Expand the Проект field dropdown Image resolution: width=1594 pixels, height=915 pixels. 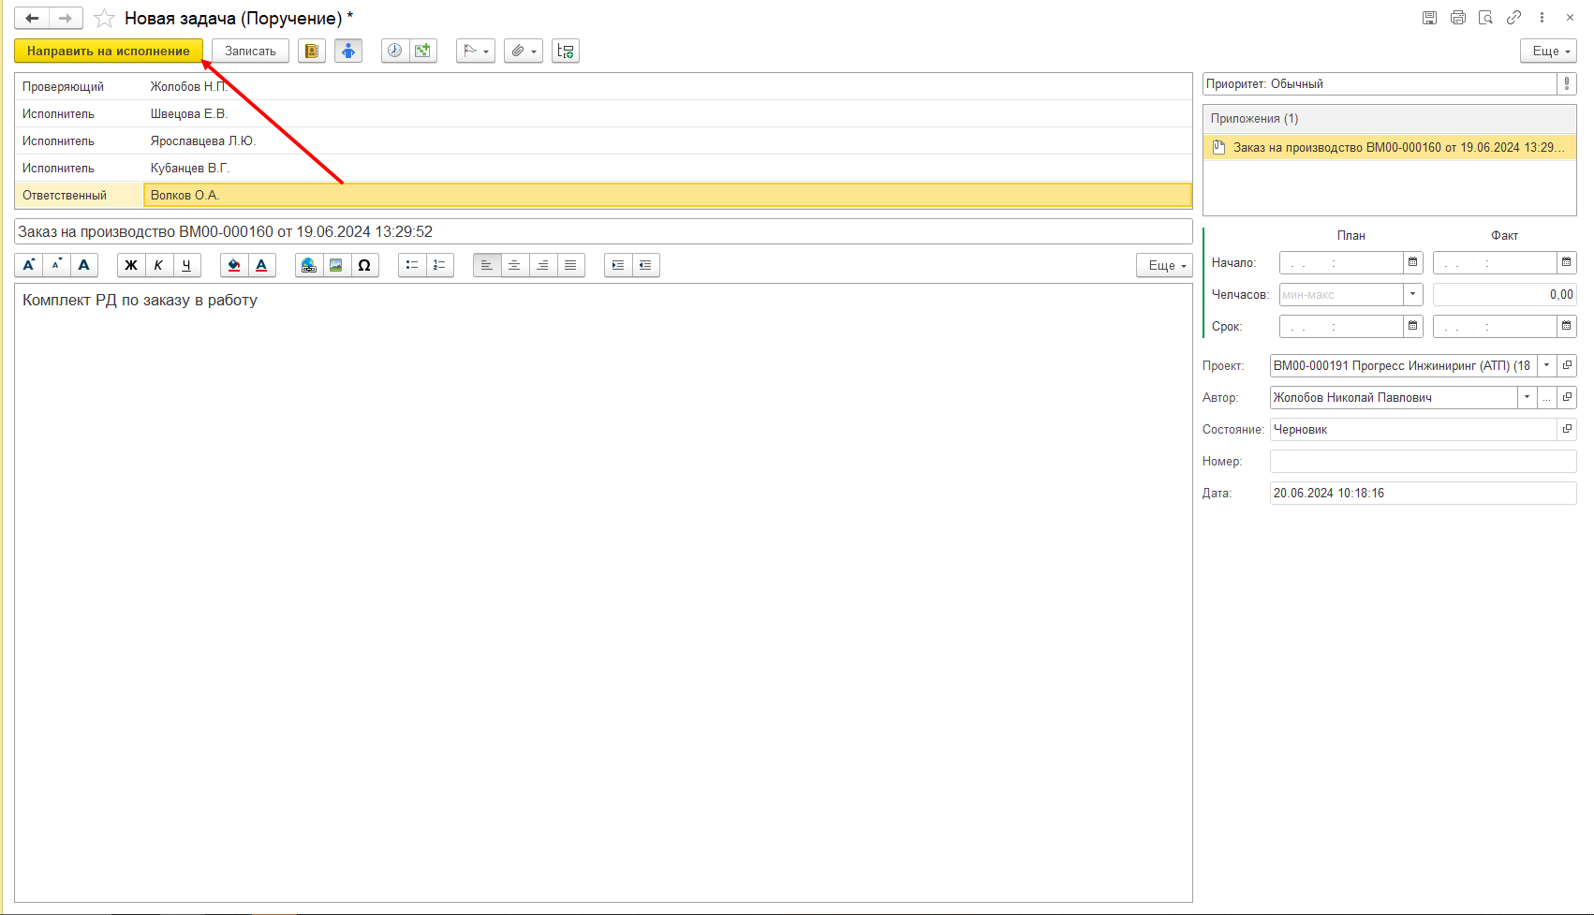(x=1546, y=365)
